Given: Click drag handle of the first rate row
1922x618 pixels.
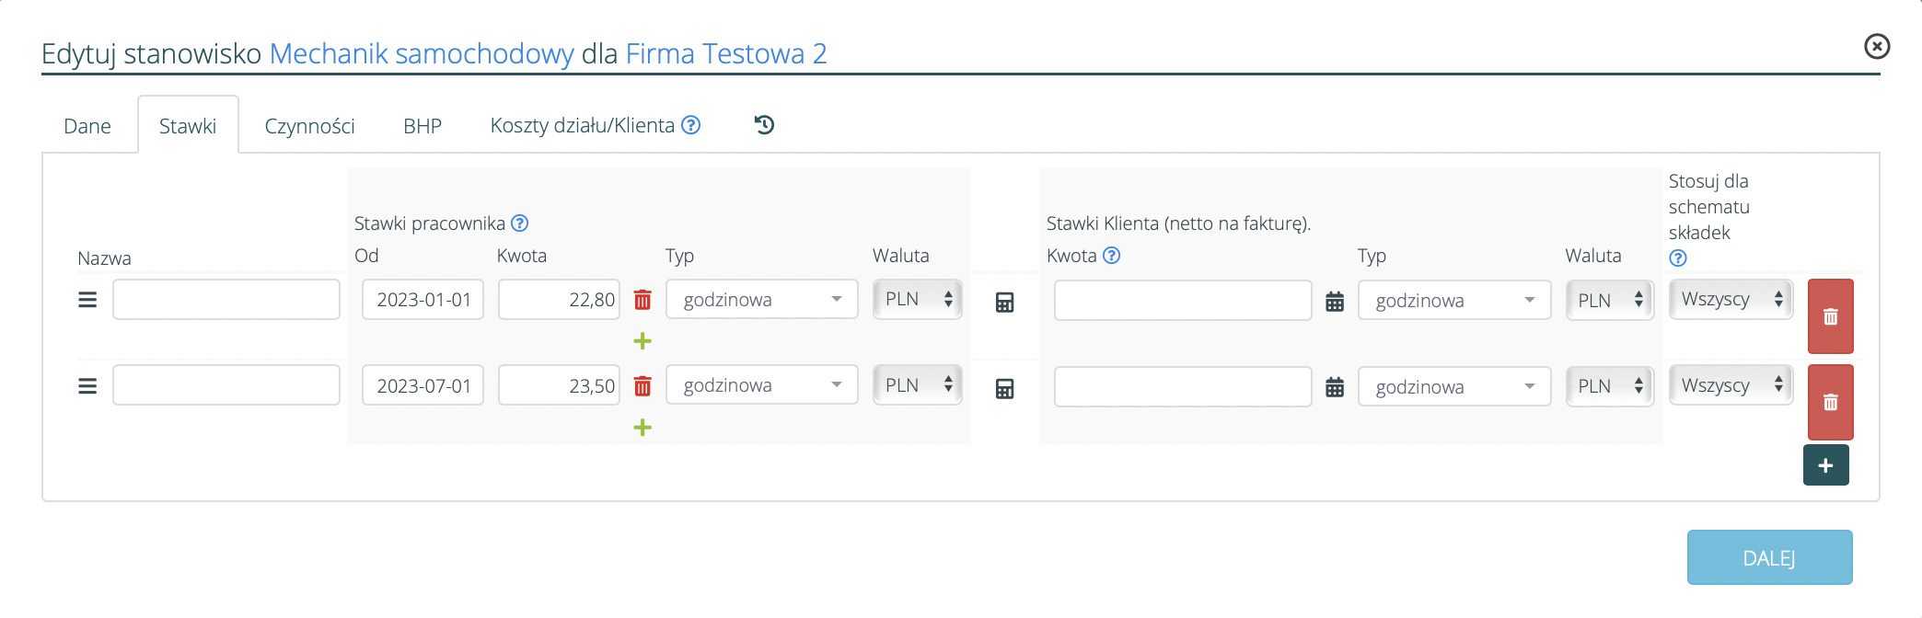Looking at the screenshot, I should pyautogui.click(x=87, y=300).
